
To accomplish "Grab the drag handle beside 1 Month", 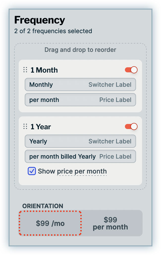I will (25, 70).
